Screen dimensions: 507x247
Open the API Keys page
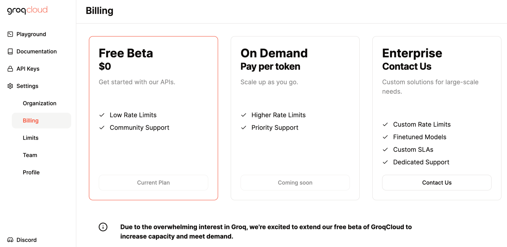coord(28,69)
